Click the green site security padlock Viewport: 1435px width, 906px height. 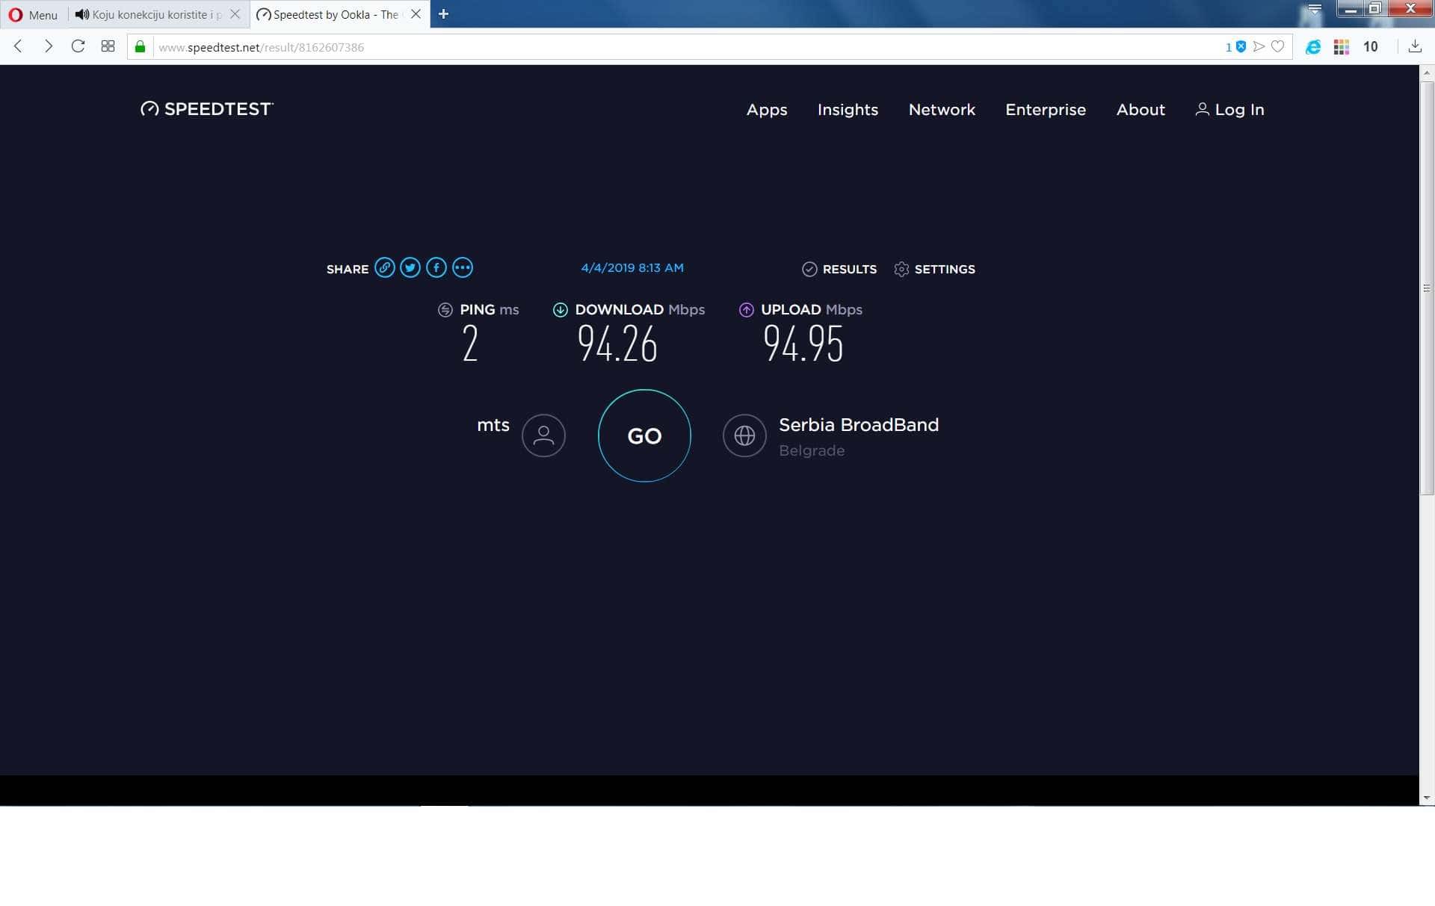(140, 47)
